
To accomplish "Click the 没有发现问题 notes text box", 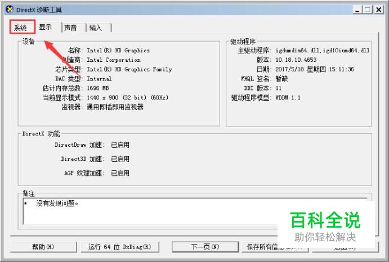I will point(195,211).
